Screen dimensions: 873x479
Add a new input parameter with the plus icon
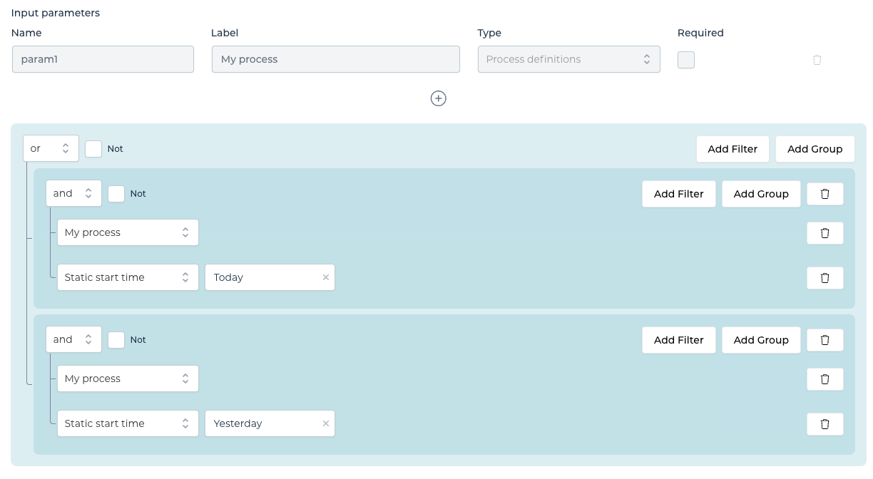point(438,98)
